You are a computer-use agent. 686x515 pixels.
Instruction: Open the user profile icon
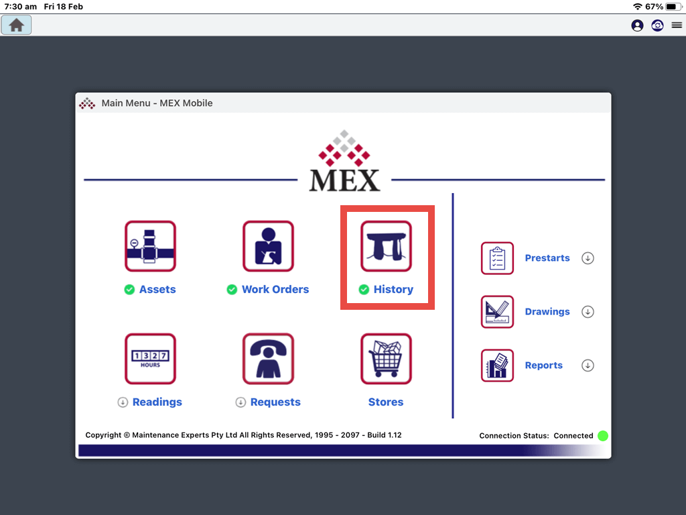(x=638, y=25)
